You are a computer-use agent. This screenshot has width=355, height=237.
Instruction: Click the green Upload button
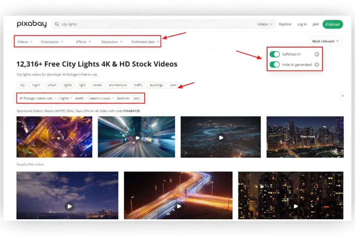[332, 24]
